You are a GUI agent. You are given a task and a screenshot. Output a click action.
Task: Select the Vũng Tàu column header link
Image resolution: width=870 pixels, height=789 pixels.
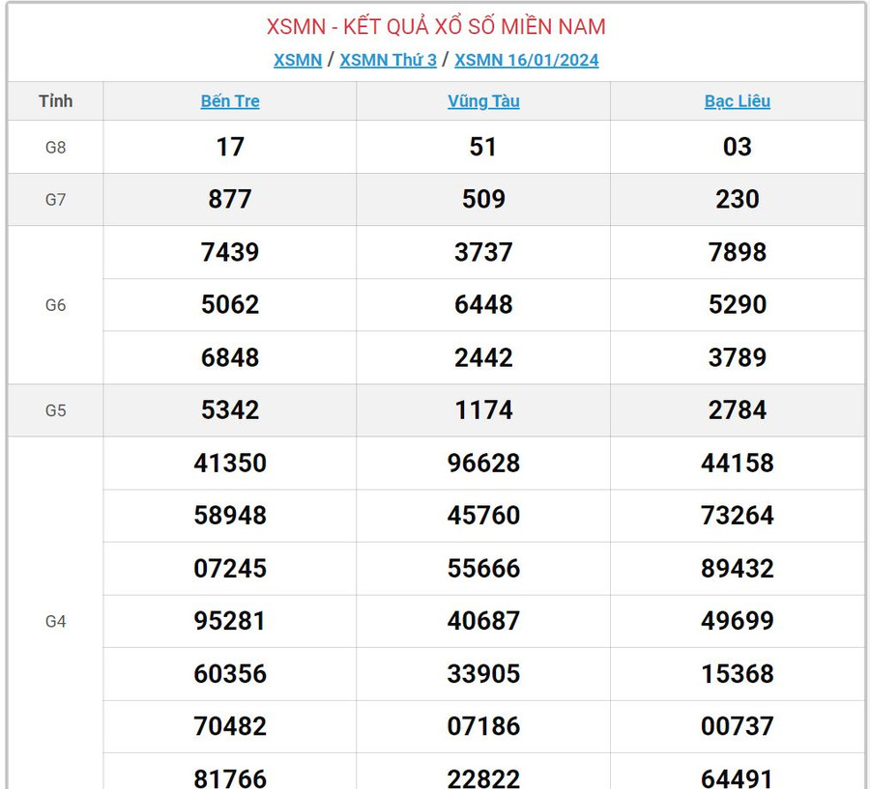(483, 101)
